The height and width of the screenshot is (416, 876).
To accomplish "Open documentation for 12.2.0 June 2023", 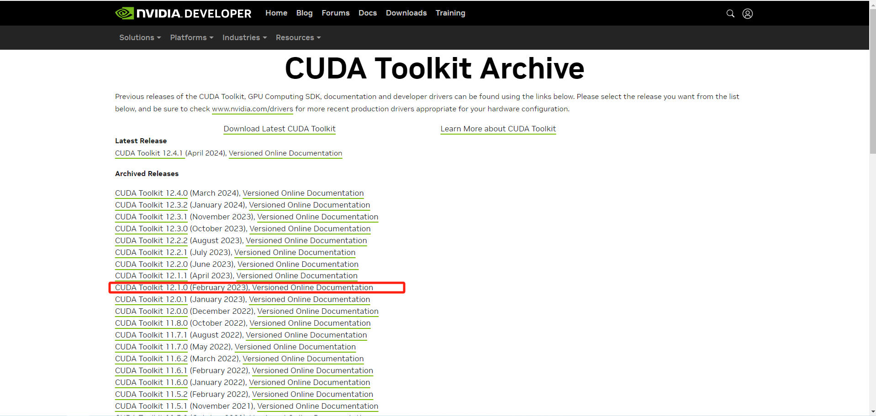I will pyautogui.click(x=298, y=265).
